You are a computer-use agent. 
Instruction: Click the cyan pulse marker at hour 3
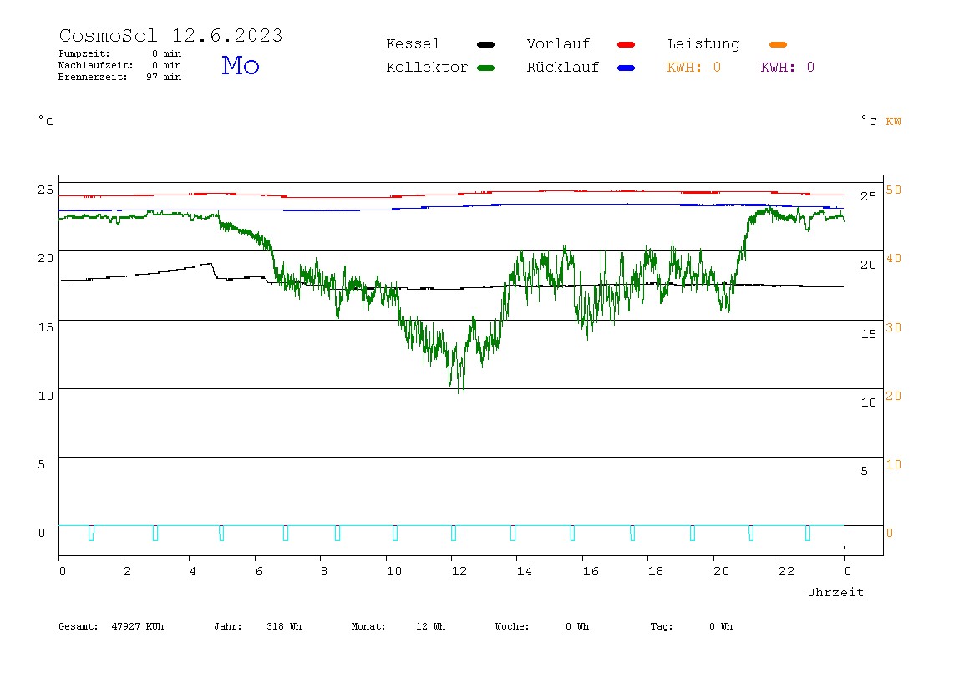tap(155, 533)
